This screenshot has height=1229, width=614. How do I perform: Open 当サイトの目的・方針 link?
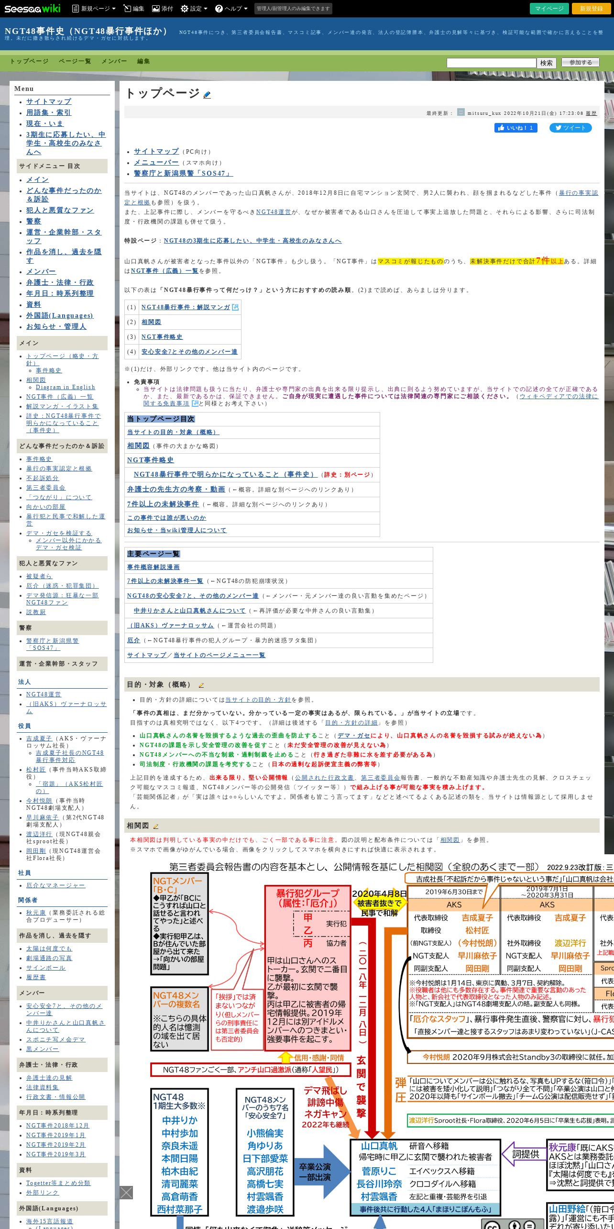point(258,700)
